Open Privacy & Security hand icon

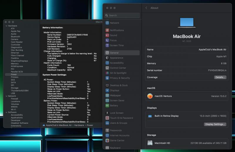107,78
